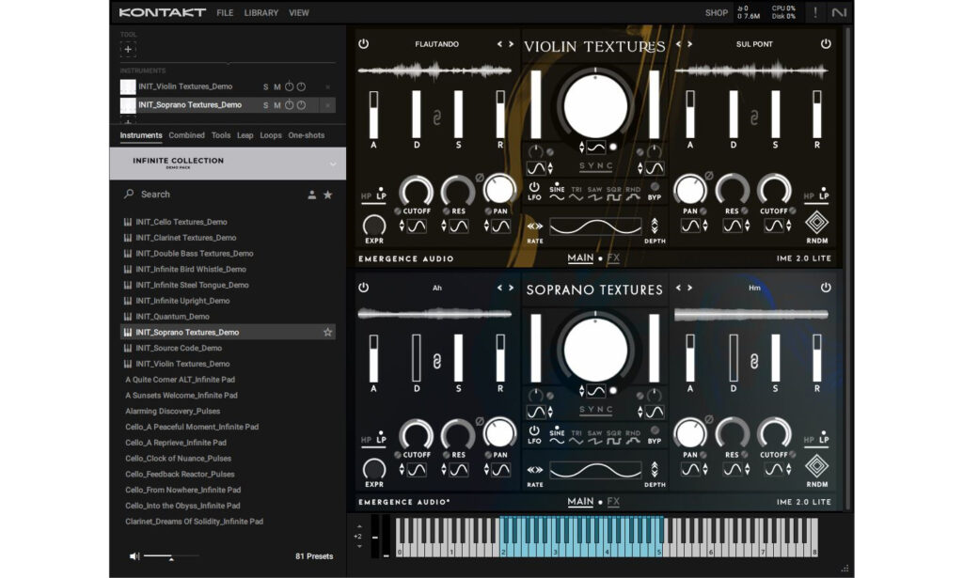This screenshot has height=578, width=963.
Task: Open the LIBRARY menu
Action: (x=261, y=13)
